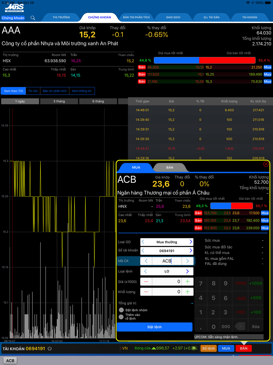The image size is (273, 365).
Task: Tap keypad key 000
Action: (x=225, y=326)
